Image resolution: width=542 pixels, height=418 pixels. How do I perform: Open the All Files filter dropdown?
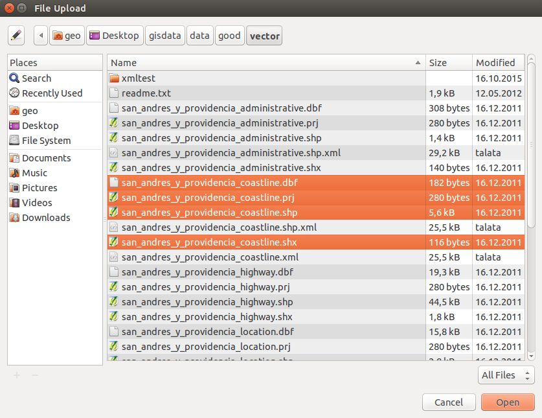pos(506,375)
